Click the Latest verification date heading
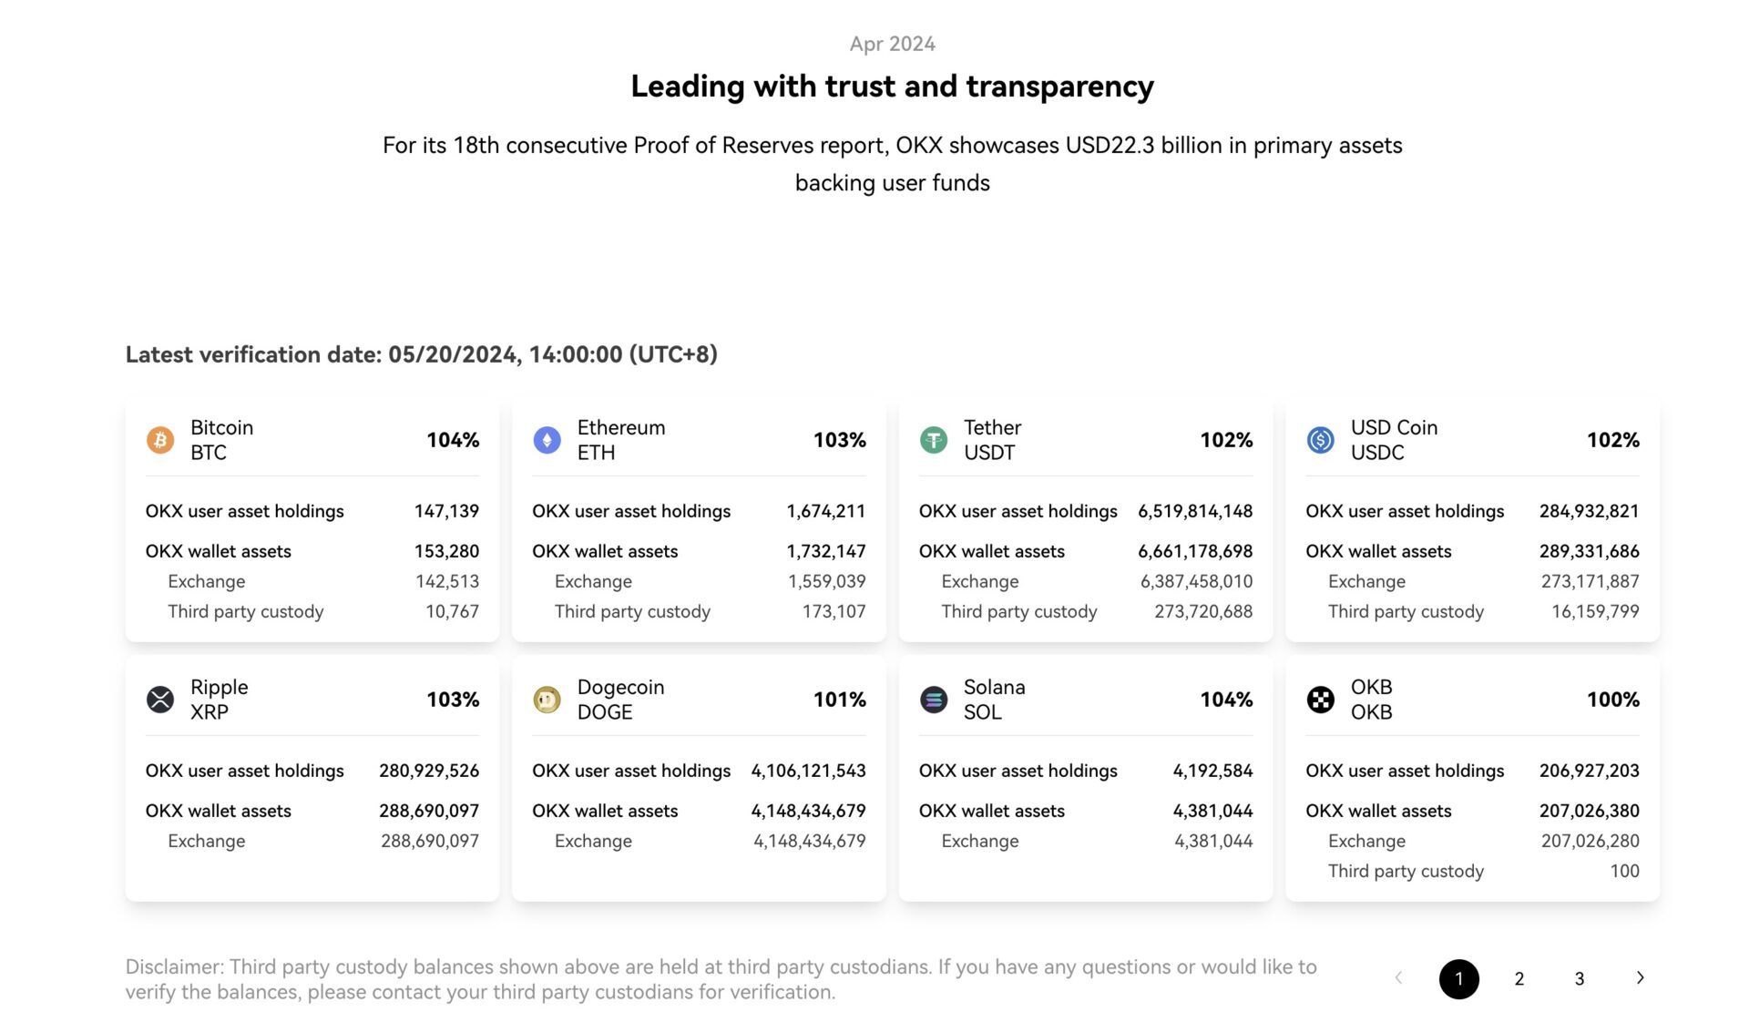Image resolution: width=1749 pixels, height=1022 pixels. click(x=421, y=354)
